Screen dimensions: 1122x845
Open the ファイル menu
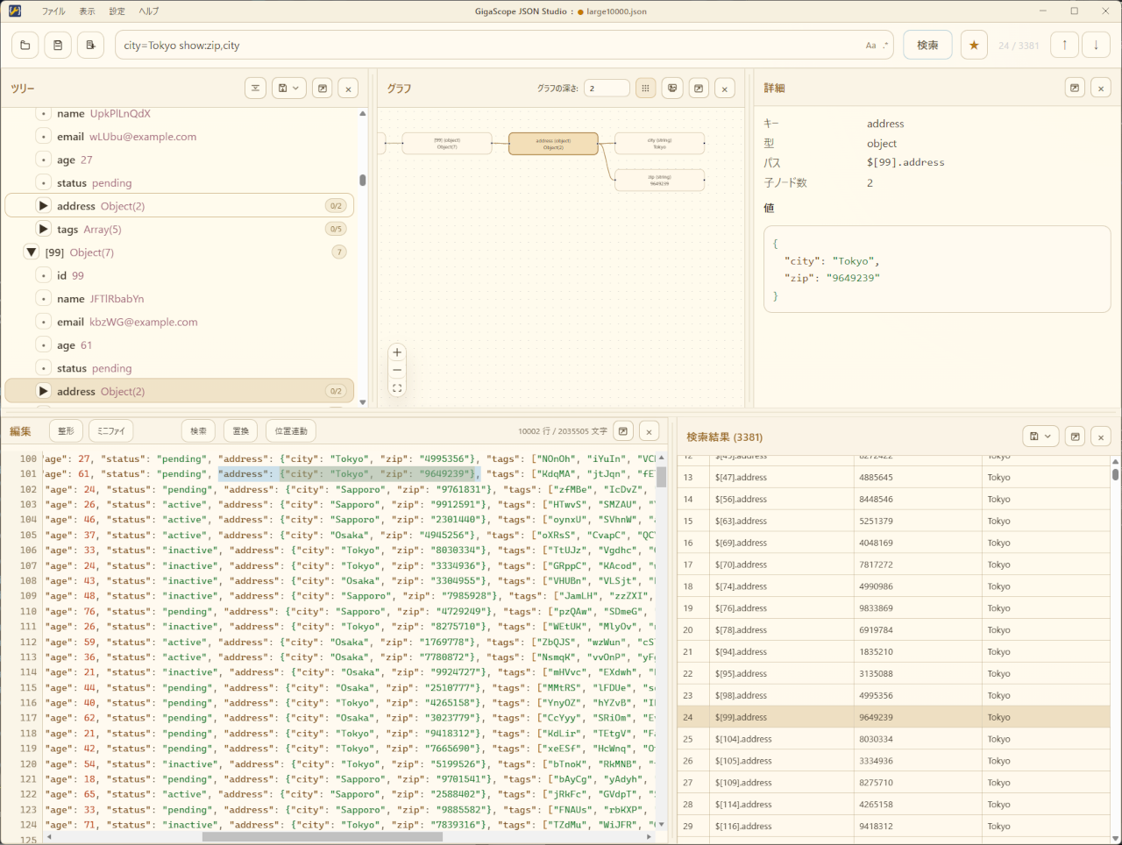click(53, 11)
